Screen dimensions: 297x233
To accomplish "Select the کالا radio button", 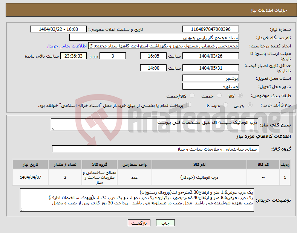I will click(240, 96).
